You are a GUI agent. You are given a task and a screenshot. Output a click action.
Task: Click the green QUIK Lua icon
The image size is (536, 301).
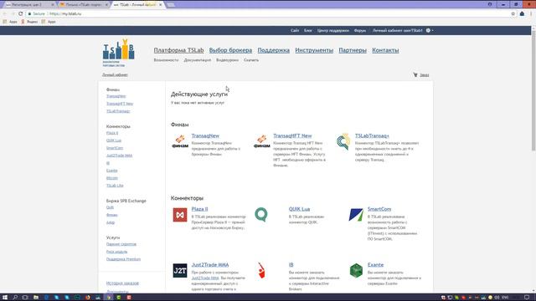click(x=261, y=215)
